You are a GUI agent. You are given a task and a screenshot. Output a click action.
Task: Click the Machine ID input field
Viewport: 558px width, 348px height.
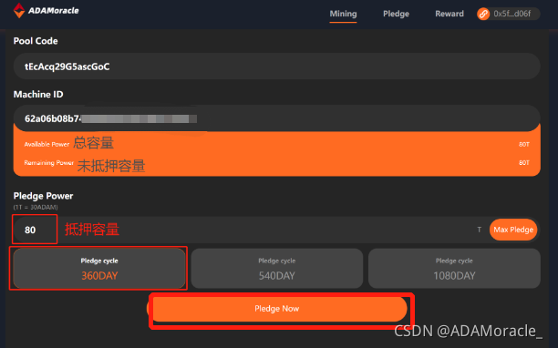tap(277, 118)
